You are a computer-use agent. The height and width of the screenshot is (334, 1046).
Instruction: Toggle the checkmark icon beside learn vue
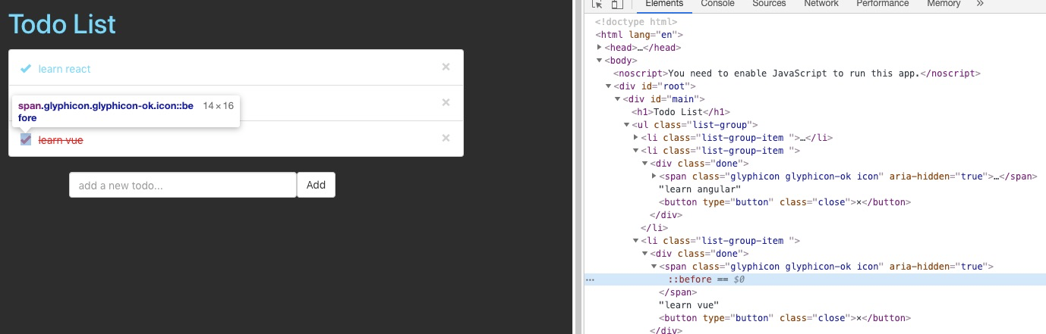point(26,140)
